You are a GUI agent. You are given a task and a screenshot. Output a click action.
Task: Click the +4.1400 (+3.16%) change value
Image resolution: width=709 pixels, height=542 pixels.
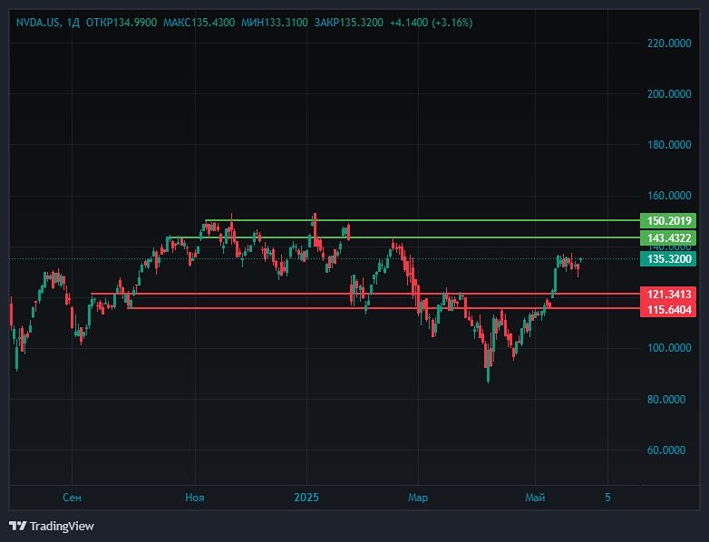point(431,22)
